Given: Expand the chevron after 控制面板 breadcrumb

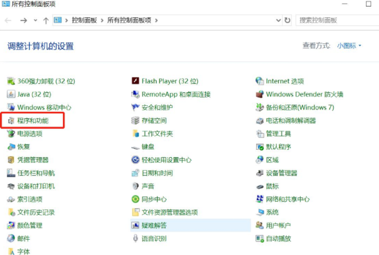Looking at the screenshot, I should [x=102, y=21].
